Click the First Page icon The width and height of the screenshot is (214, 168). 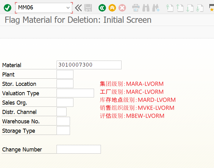click(x=170, y=8)
